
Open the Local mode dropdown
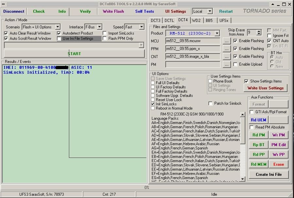[210, 11]
